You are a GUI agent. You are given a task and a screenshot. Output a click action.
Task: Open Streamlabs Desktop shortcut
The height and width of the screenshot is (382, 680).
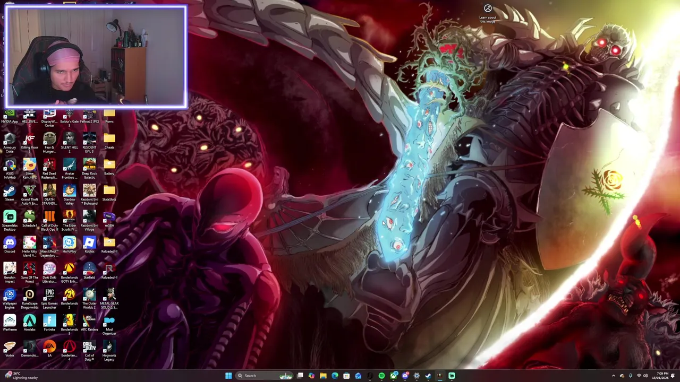10,221
